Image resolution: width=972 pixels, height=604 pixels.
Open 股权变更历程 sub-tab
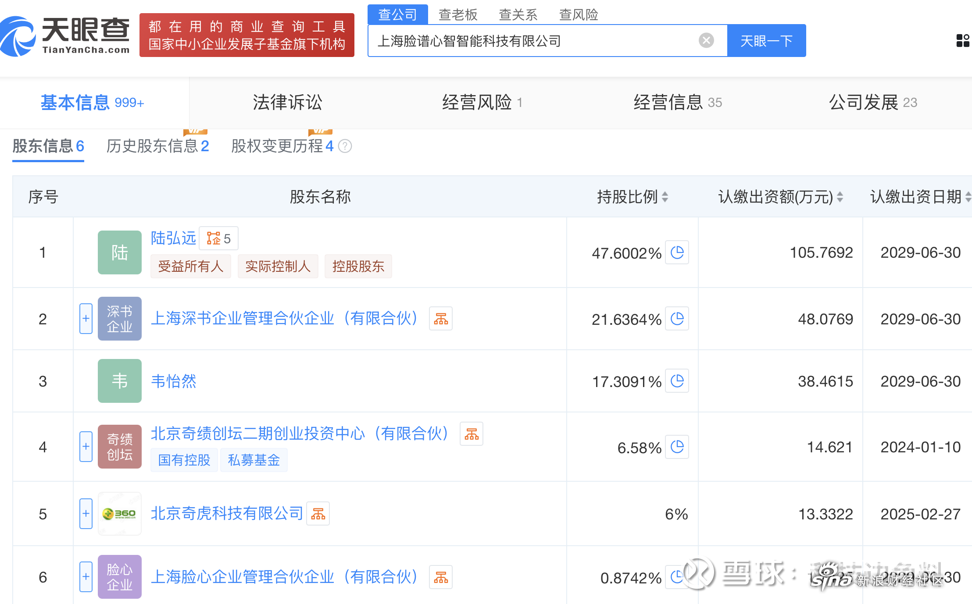coord(282,146)
